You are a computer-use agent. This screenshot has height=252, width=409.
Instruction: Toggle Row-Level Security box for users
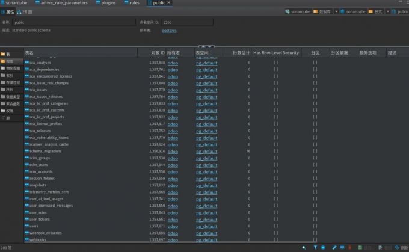[276, 226]
